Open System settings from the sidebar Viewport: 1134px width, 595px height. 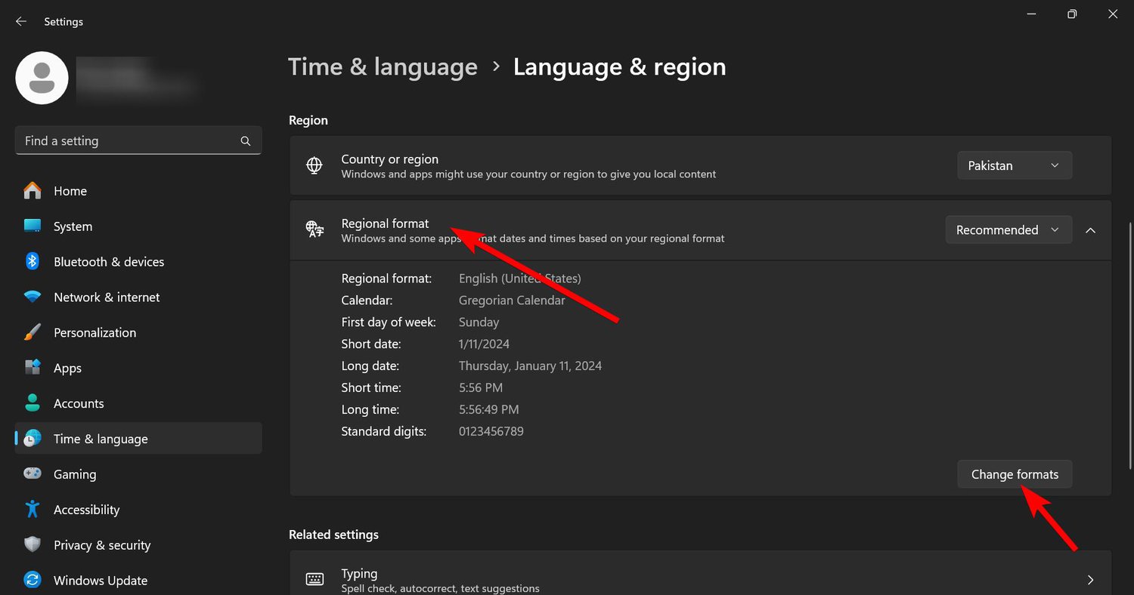pyautogui.click(x=73, y=226)
